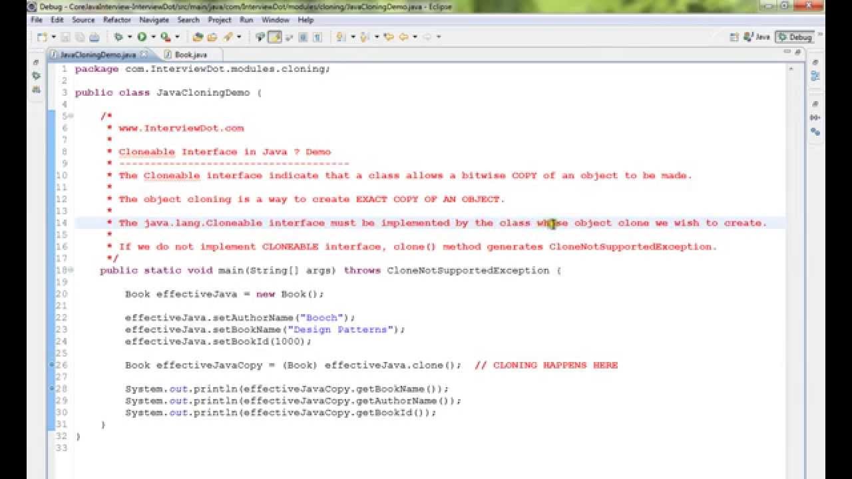This screenshot has height=479, width=852.
Task: Open the Run menu
Action: click(246, 20)
